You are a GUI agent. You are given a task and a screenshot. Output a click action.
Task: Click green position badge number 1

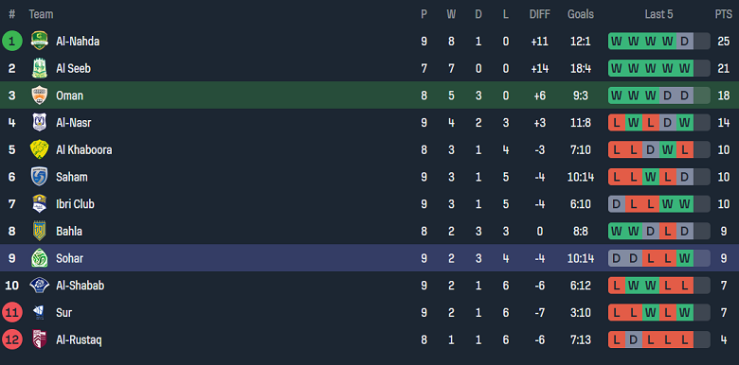point(11,41)
